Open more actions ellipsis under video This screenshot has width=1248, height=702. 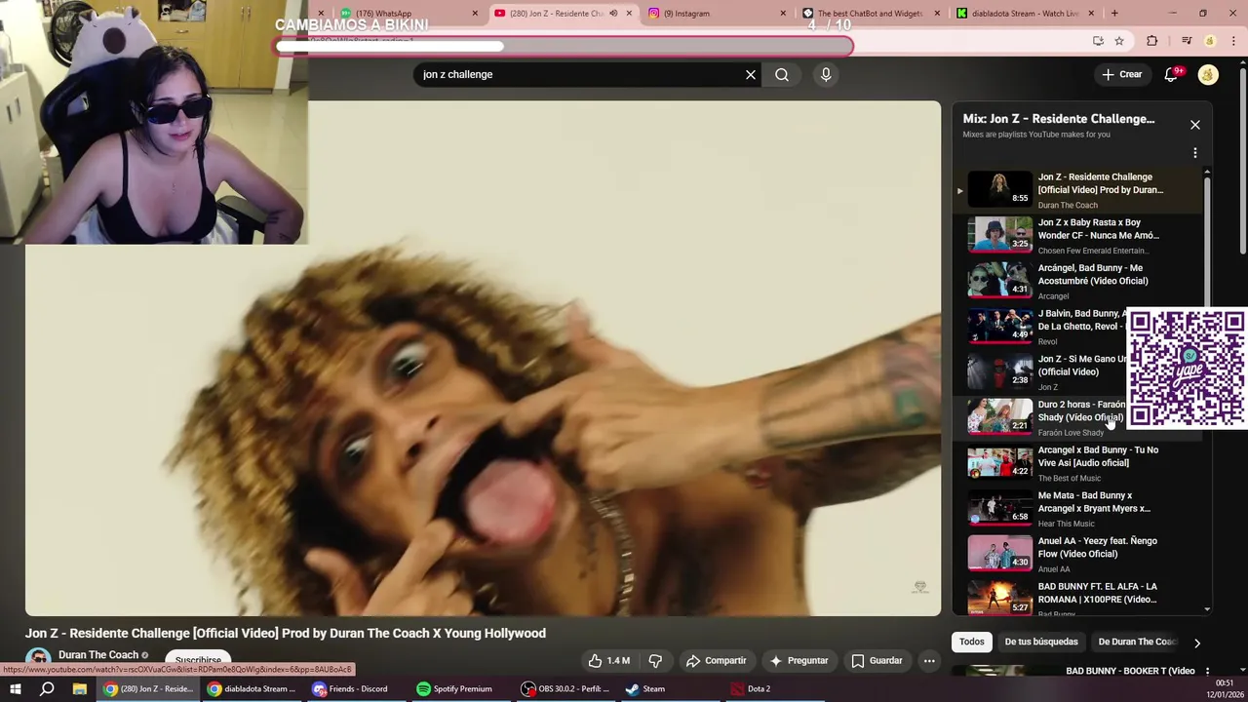tap(929, 660)
